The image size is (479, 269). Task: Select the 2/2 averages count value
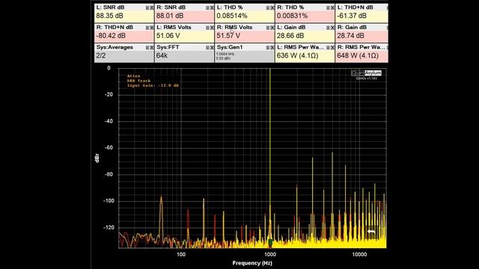tap(101, 56)
